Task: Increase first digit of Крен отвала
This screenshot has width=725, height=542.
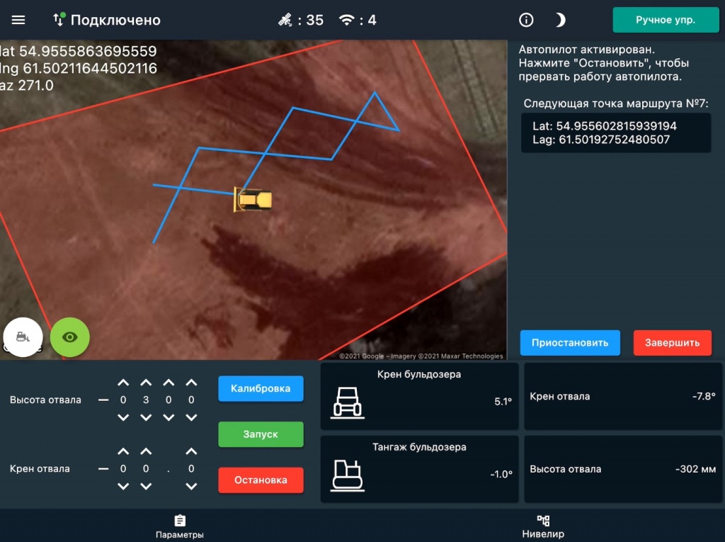Action: [123, 452]
